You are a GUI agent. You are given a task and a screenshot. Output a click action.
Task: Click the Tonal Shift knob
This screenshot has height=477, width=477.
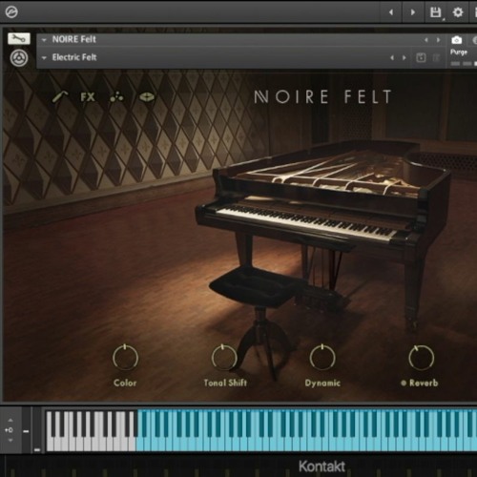pos(224,357)
